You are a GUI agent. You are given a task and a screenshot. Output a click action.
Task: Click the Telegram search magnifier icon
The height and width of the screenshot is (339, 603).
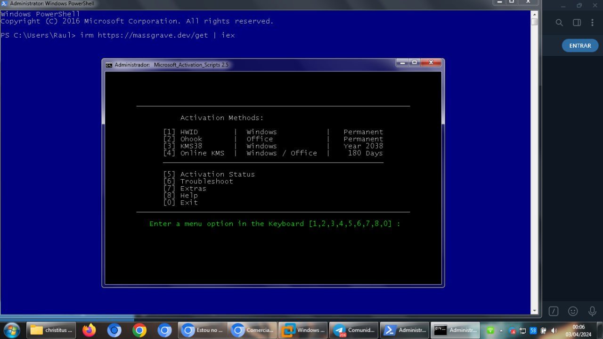559,23
